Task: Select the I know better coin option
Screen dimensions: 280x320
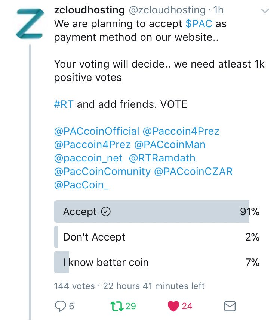Action: (157, 262)
